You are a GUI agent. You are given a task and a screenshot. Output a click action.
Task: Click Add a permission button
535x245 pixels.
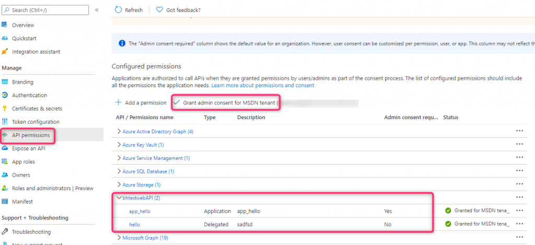[141, 102]
